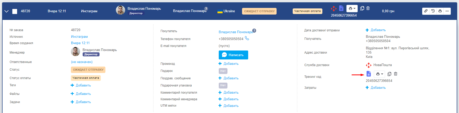
Task: Click the link chain icon button
Action: tap(426, 11)
